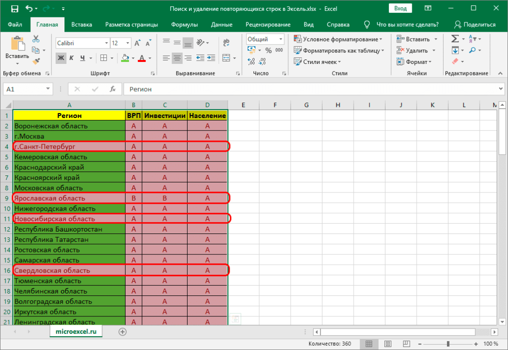Click the Поделиться share button
Screen dimensions: 508x350
click(x=475, y=25)
